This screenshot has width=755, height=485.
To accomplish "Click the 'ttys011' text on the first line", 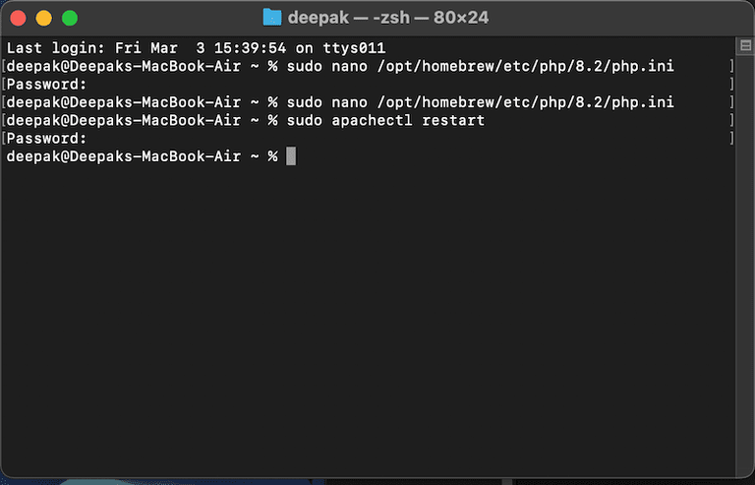I will tap(354, 48).
